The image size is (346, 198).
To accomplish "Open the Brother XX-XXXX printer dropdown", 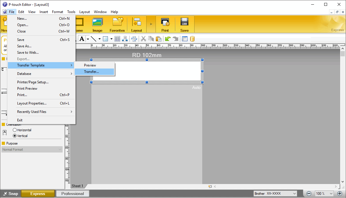I will pos(275,194).
